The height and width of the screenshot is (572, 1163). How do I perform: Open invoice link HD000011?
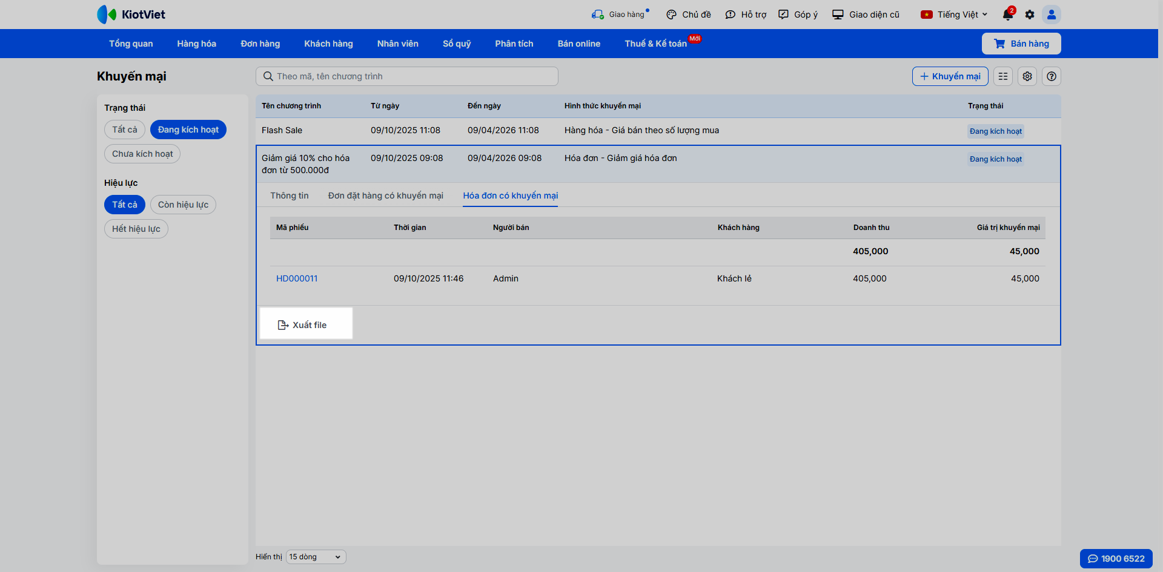(x=297, y=278)
